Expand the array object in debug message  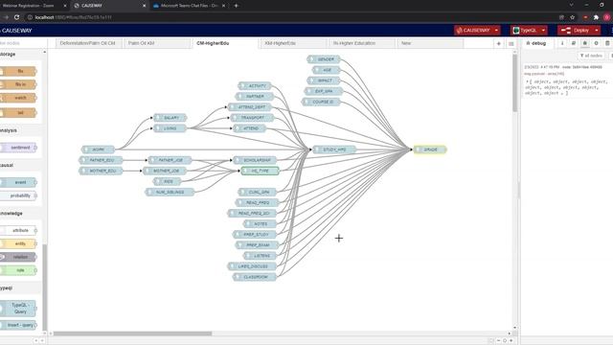click(527, 81)
